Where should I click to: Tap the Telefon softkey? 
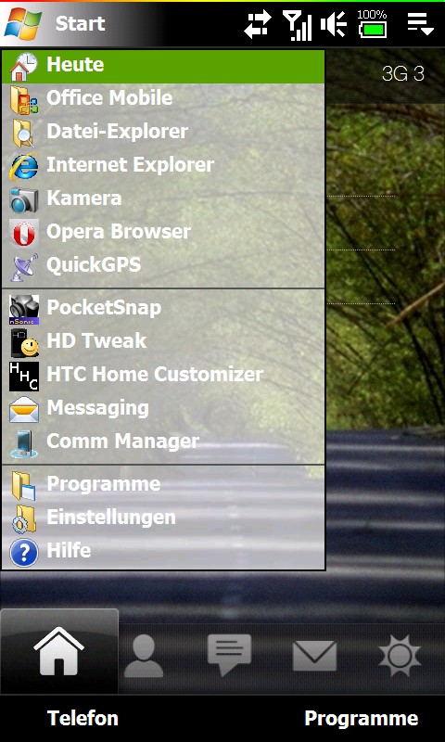pyautogui.click(x=83, y=718)
